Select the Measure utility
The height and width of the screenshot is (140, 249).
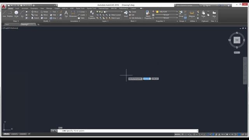click(192, 14)
